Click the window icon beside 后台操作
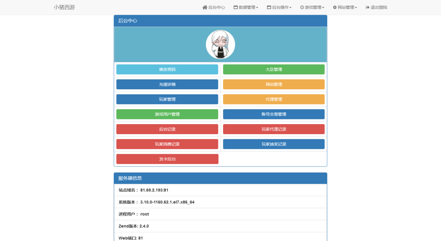The height and width of the screenshot is (241, 441). point(269,7)
